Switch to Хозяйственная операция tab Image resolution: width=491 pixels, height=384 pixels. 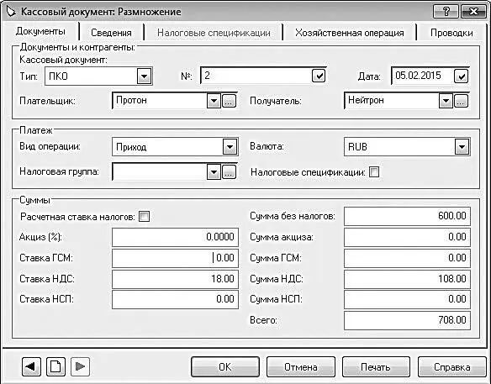pos(350,33)
